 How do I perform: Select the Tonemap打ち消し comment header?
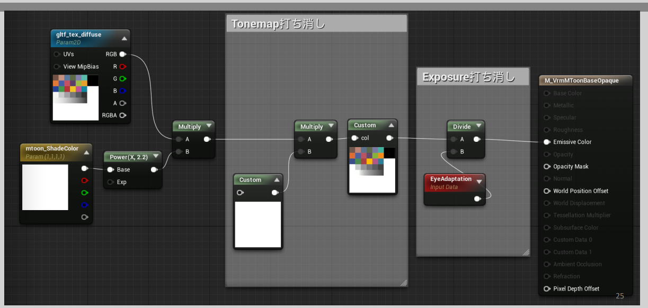click(x=316, y=24)
